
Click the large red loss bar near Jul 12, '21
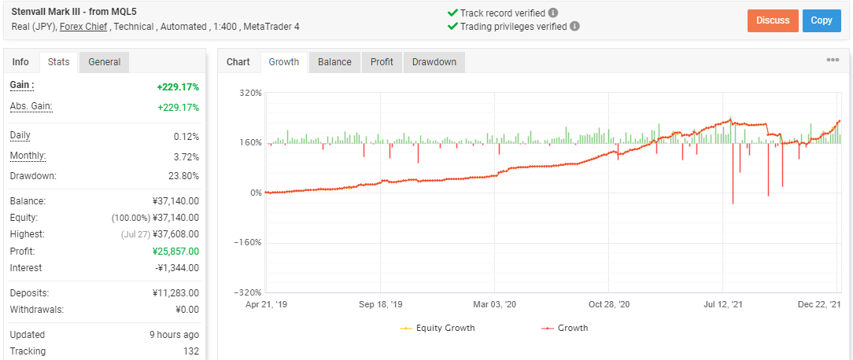[x=733, y=174]
